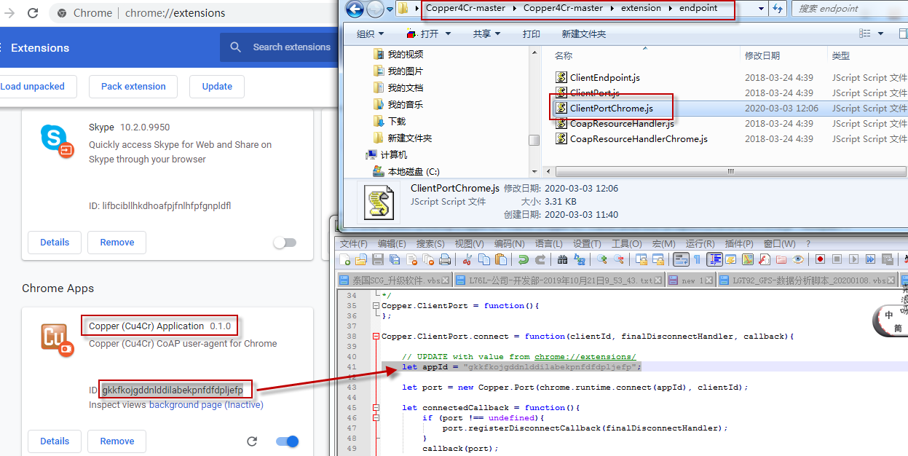Image resolution: width=908 pixels, height=456 pixels.
Task: Switch to the L76L-公司-开发部 txt tab
Action: [x=558, y=280]
